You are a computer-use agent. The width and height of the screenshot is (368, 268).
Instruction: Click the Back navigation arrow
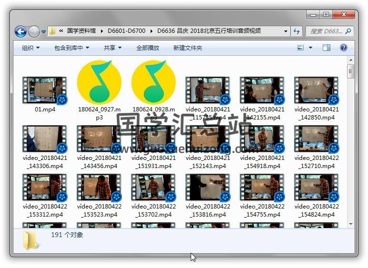(20, 31)
